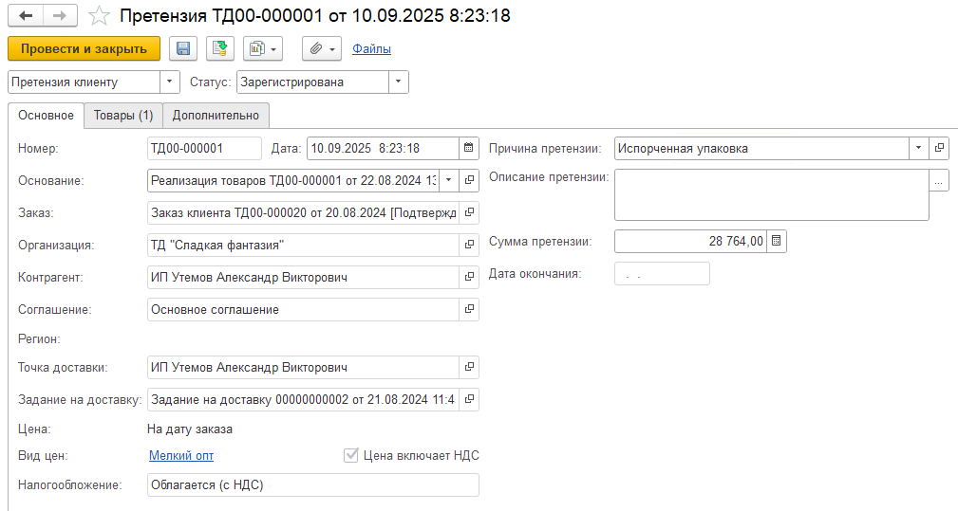The width and height of the screenshot is (958, 511).
Task: Click the save document diskette icon
Action: (x=183, y=48)
